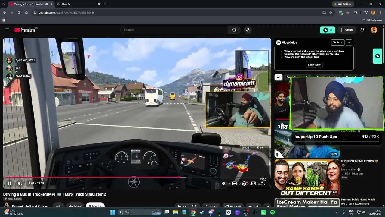Submit search with the magnifier icon
Screen dimensions: 385x217
click(234, 30)
